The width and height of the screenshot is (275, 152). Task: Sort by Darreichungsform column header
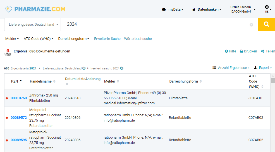tap(185, 81)
